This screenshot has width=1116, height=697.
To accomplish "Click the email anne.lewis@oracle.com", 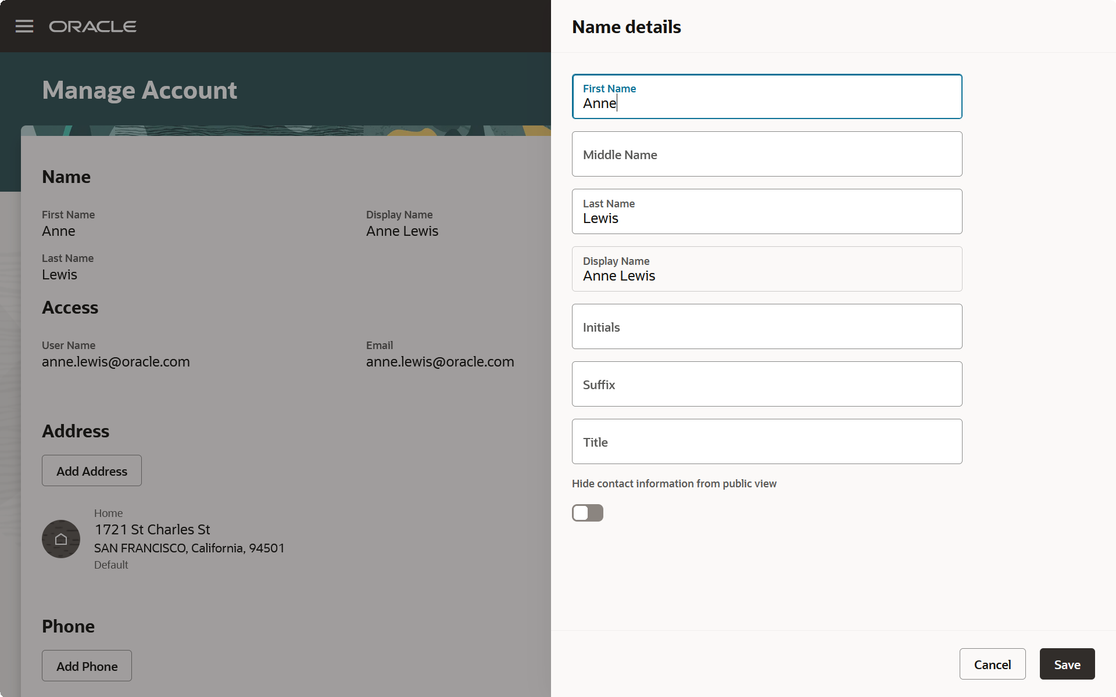I will (440, 361).
